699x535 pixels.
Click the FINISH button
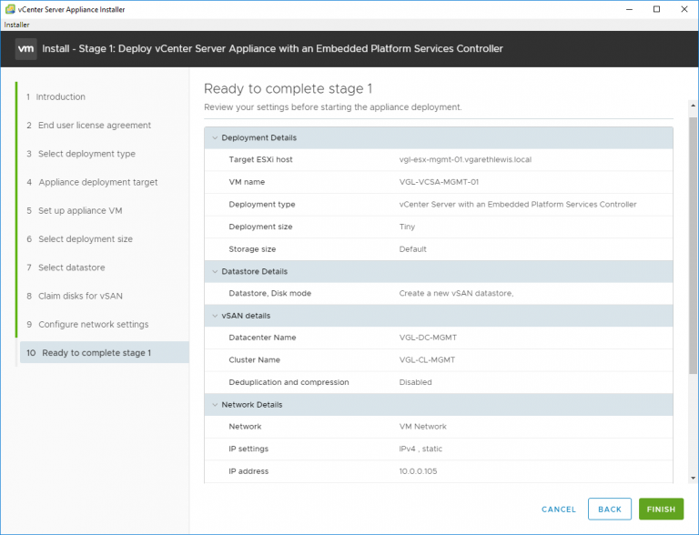661,510
